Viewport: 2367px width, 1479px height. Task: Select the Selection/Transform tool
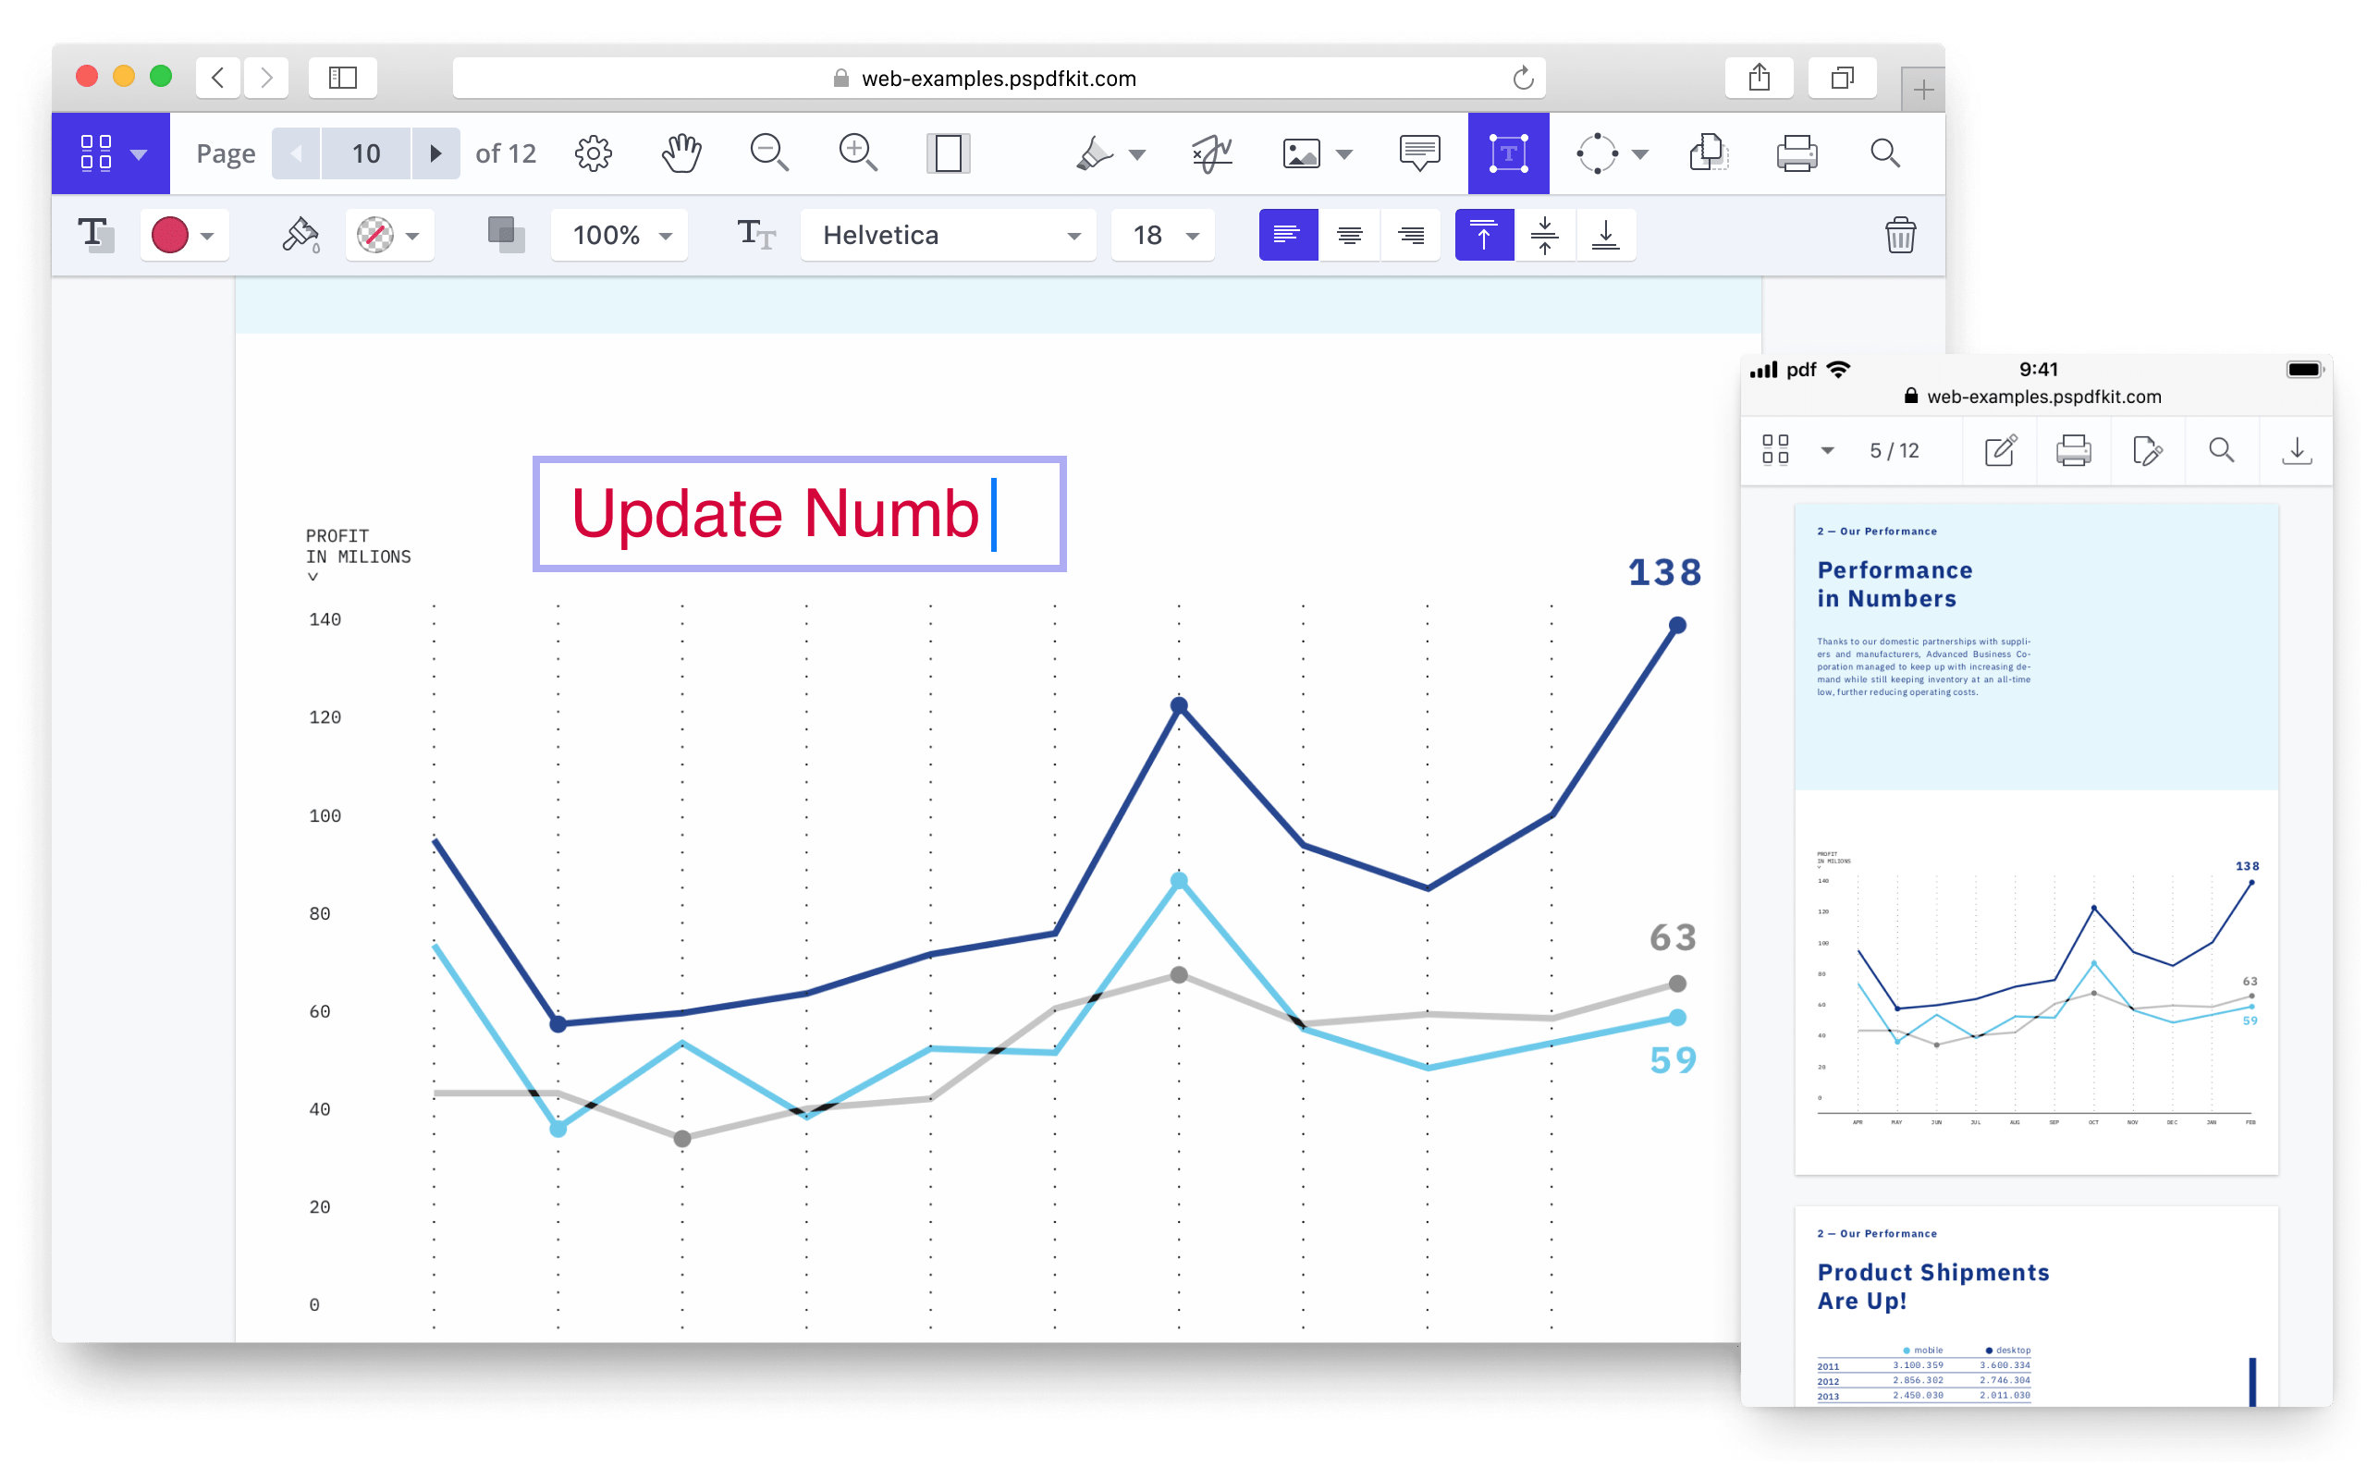click(1504, 153)
